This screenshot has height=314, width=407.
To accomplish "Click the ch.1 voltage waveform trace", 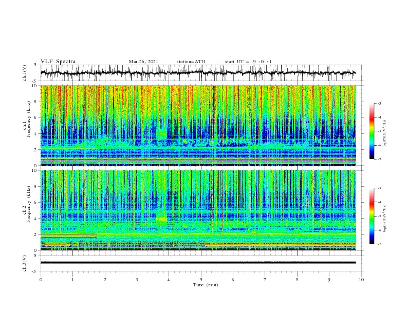I will coord(198,73).
